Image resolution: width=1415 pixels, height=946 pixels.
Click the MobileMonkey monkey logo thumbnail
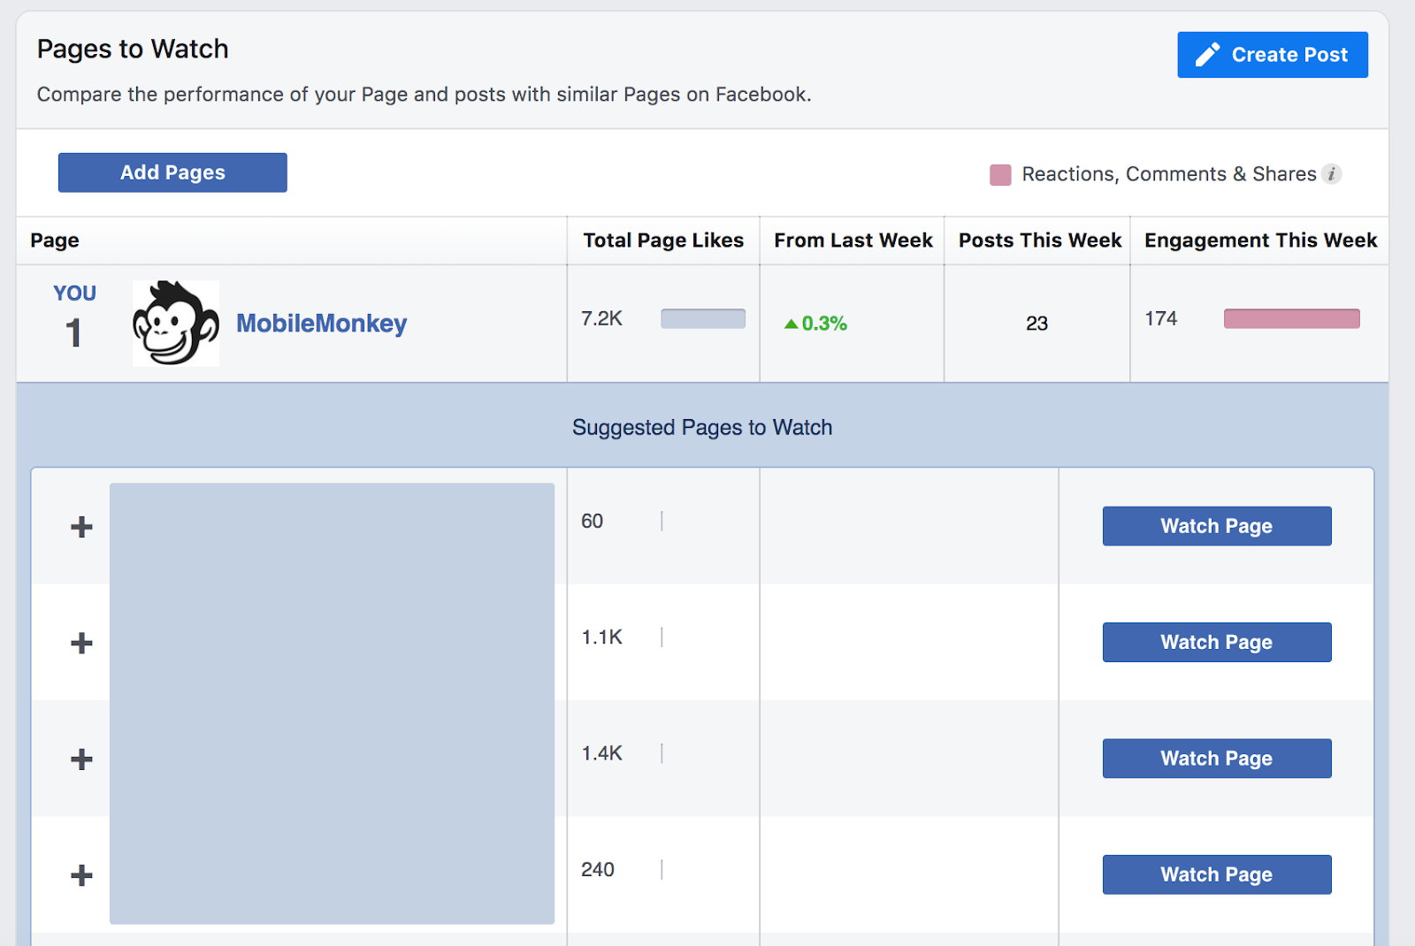[x=176, y=324]
